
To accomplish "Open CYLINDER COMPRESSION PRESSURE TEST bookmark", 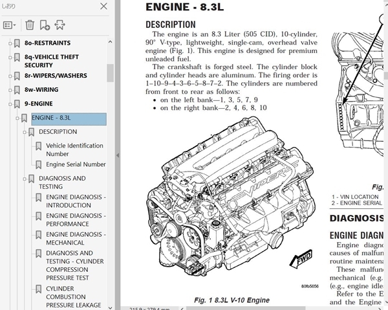I will [x=75, y=265].
